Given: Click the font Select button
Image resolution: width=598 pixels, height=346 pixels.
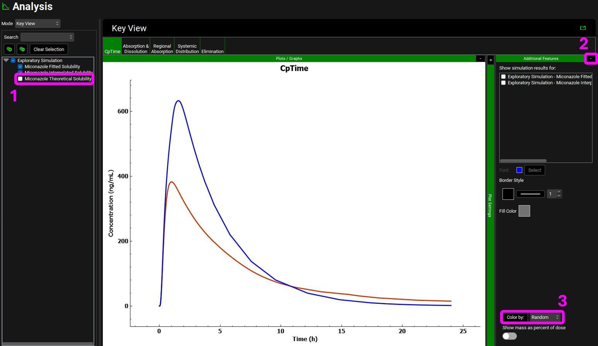Looking at the screenshot, I should pos(534,170).
